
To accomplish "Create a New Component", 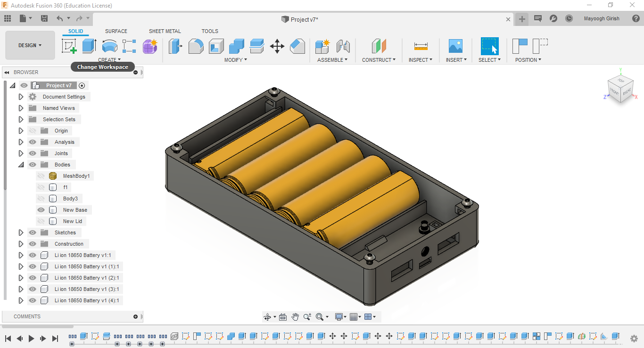I will click(x=322, y=46).
